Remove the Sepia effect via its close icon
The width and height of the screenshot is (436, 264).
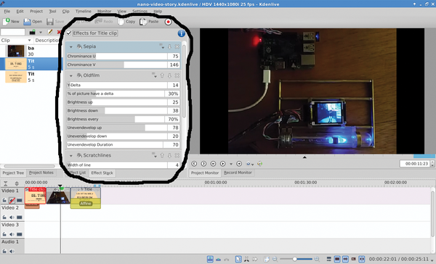(177, 46)
